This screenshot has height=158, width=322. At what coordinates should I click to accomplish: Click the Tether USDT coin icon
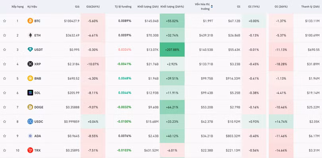click(30, 50)
